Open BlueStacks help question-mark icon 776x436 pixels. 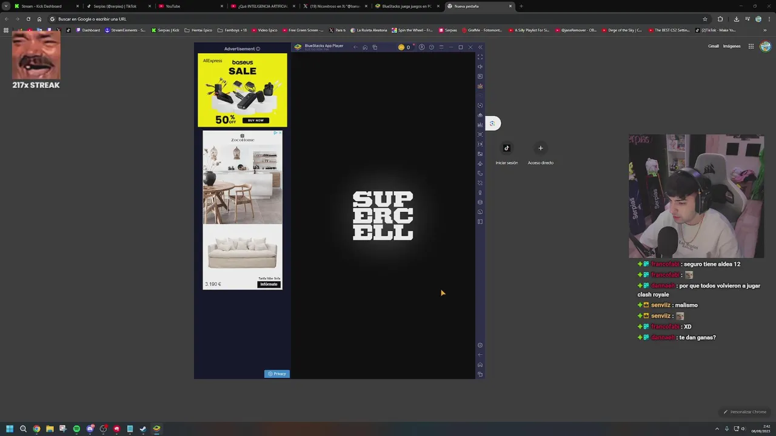tap(432, 47)
